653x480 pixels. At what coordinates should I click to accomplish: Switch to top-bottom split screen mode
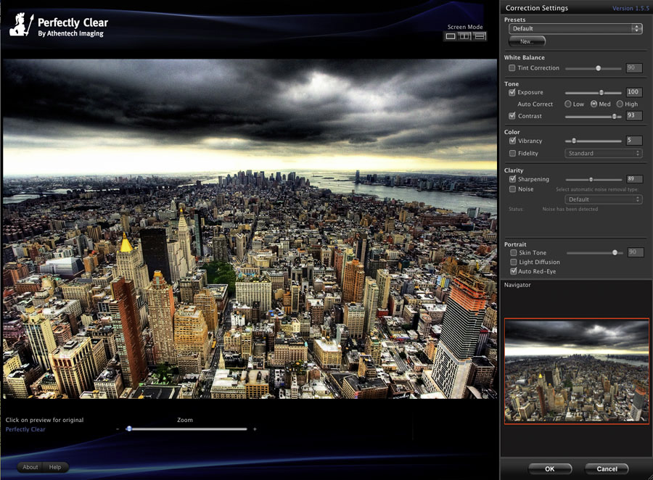480,36
